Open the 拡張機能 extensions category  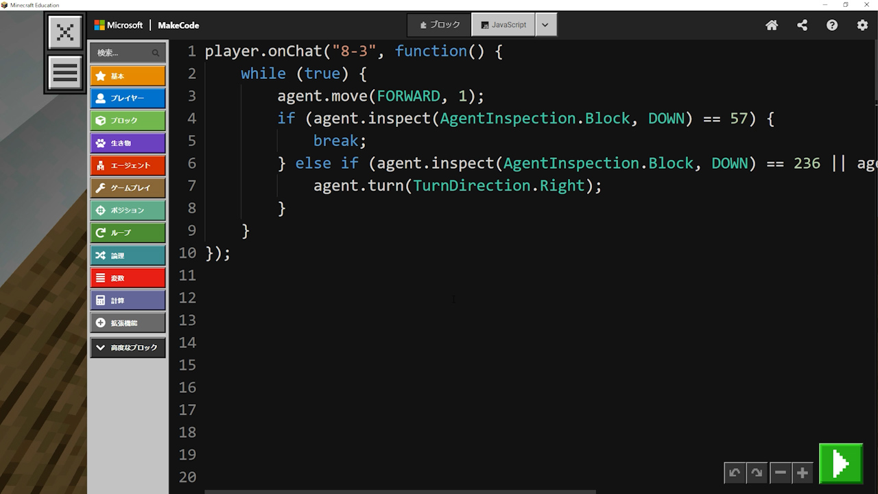(128, 322)
